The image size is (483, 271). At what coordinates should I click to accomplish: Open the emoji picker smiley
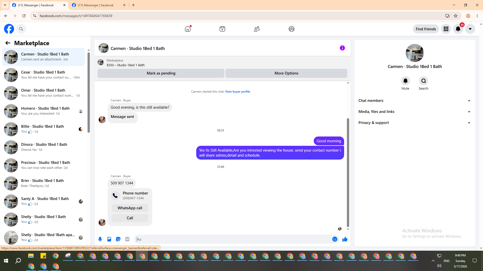pyautogui.click(x=335, y=239)
